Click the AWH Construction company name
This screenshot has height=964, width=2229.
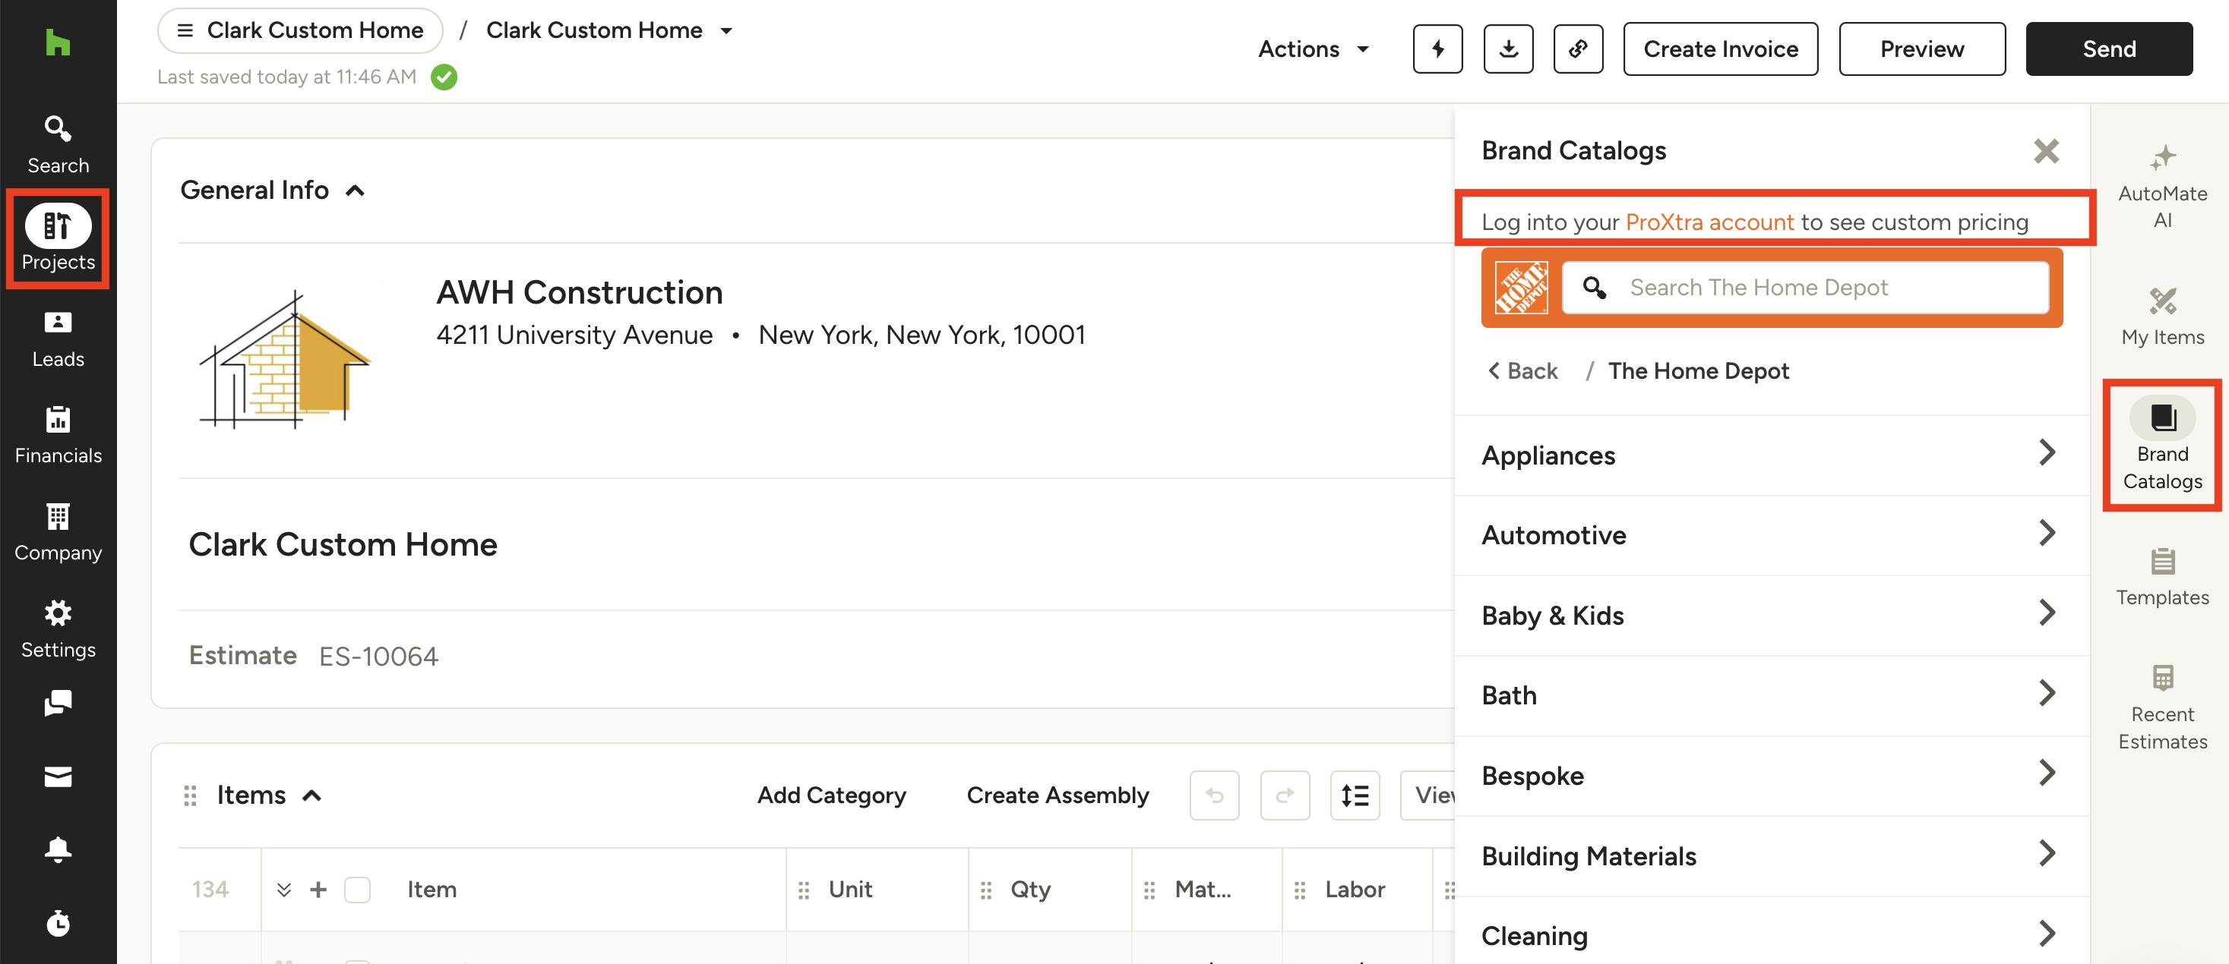(579, 293)
